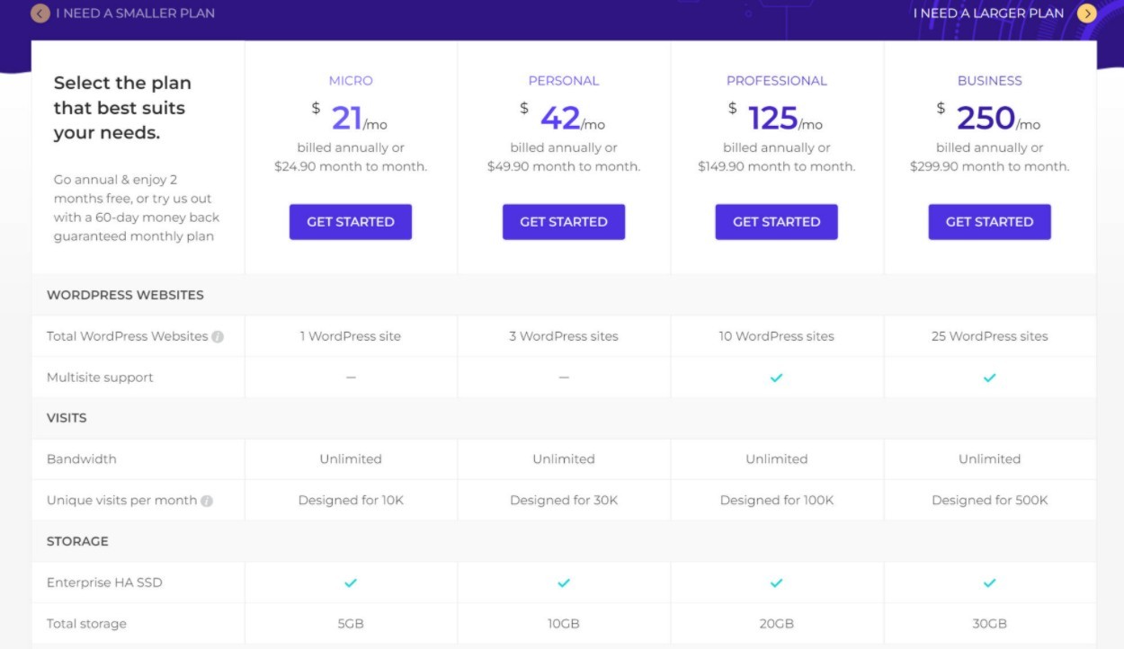Click Get Started under Micro plan
This screenshot has width=1124, height=649.
pyautogui.click(x=351, y=222)
